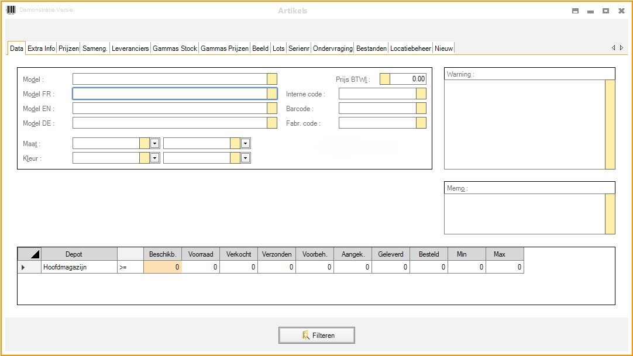This screenshot has height=356, width=633.
Task: Expand the second Maat dropdown list
Action: (245, 143)
